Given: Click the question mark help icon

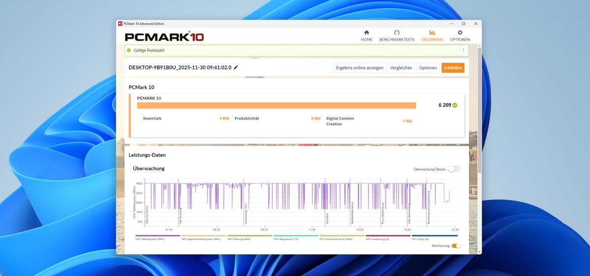Looking at the screenshot, I should (463, 50).
